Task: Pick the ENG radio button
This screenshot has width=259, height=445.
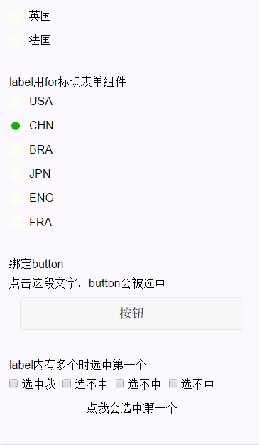Action: [x=16, y=198]
